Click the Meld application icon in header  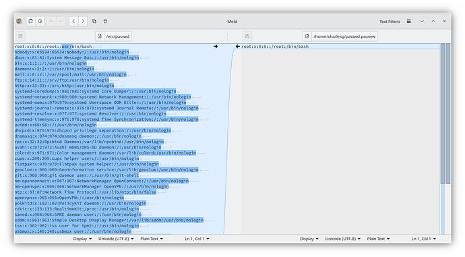pos(19,21)
